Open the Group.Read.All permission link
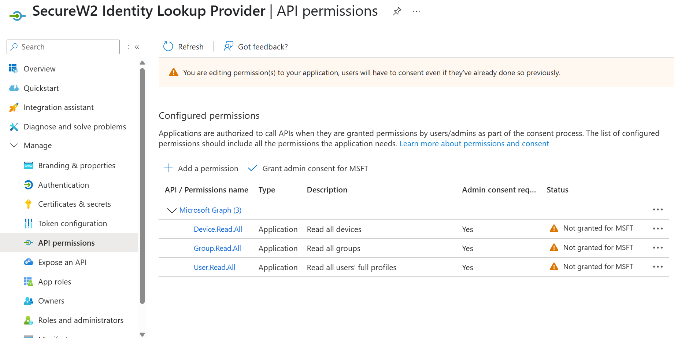 (217, 248)
